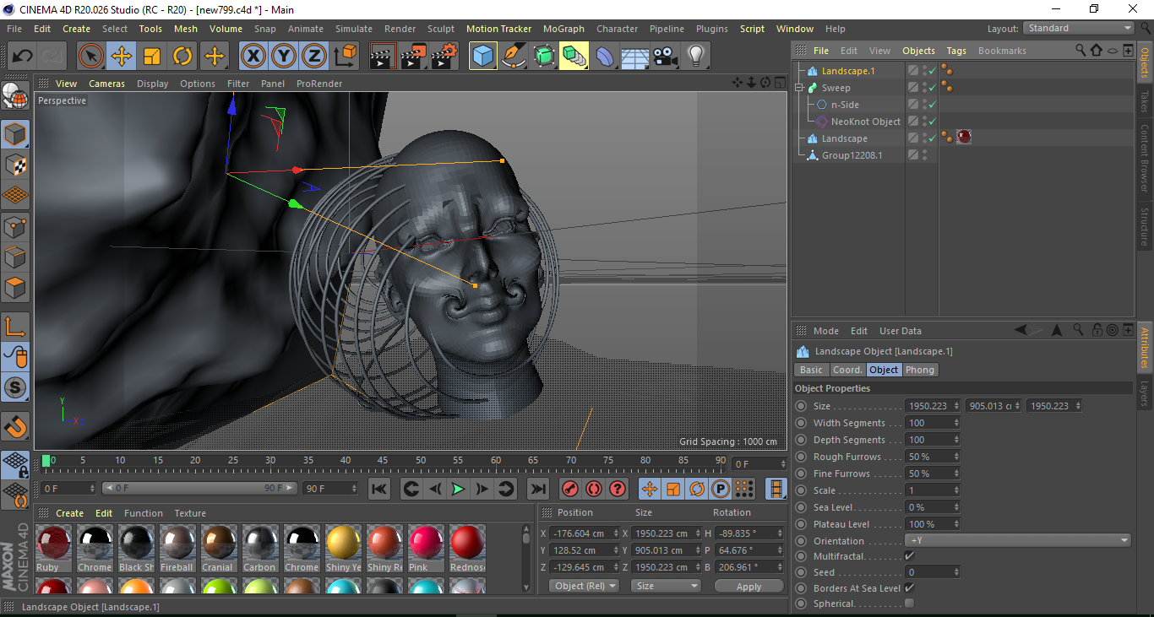
Task: Open the MoGraph menu
Action: [x=563, y=29]
